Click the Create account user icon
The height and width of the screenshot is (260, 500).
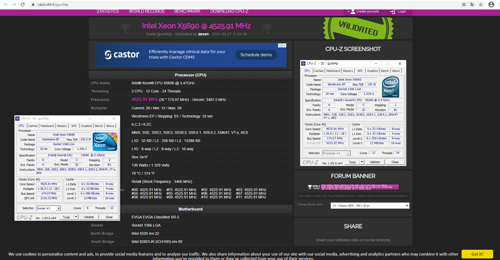coord(353,12)
